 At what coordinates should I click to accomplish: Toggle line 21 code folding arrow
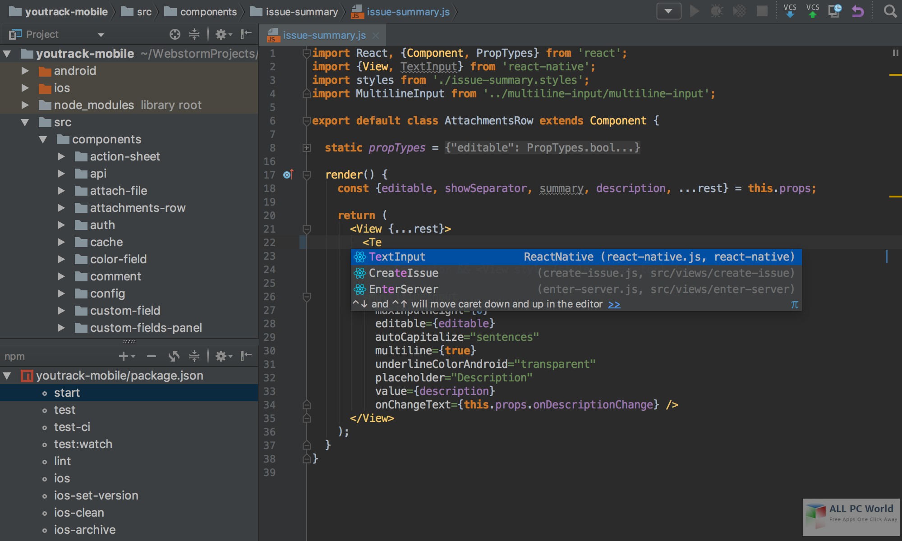pyautogui.click(x=307, y=228)
